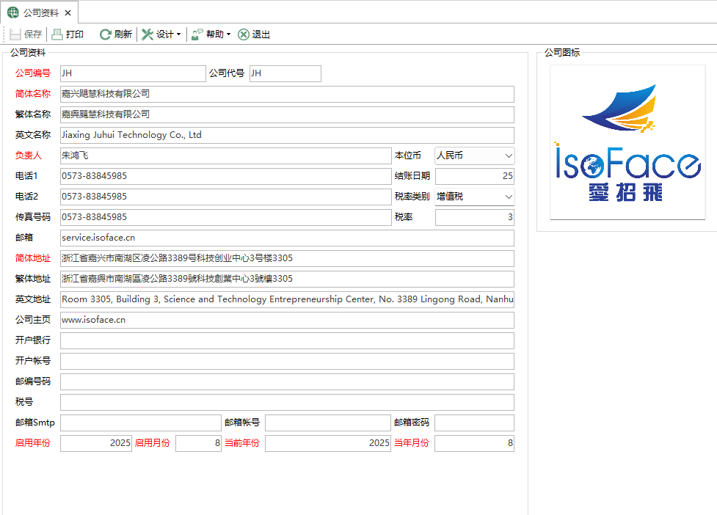Click the empty 税号 input field
Viewport: 717px width, 515px height.
tap(286, 402)
